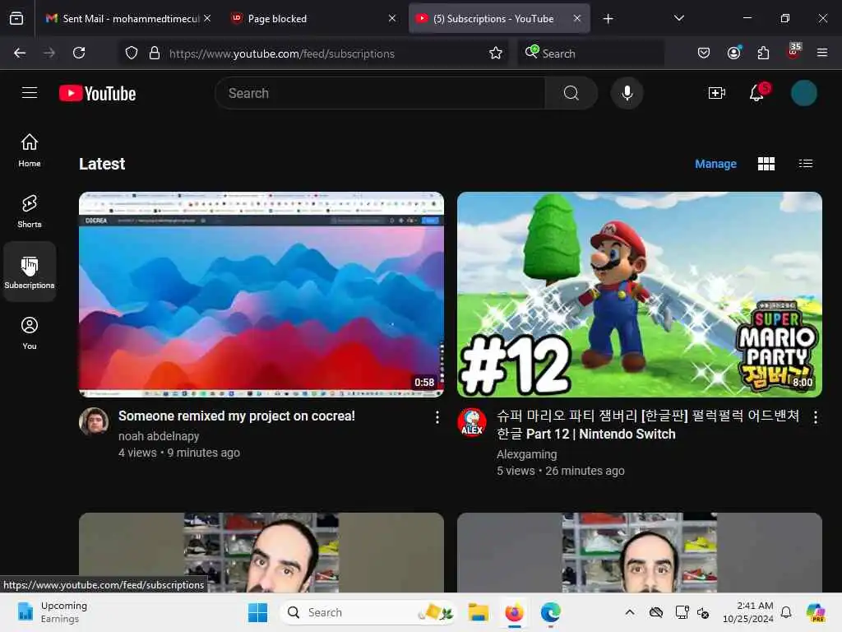
Task: Open more options for Mario Party video
Action: [815, 417]
